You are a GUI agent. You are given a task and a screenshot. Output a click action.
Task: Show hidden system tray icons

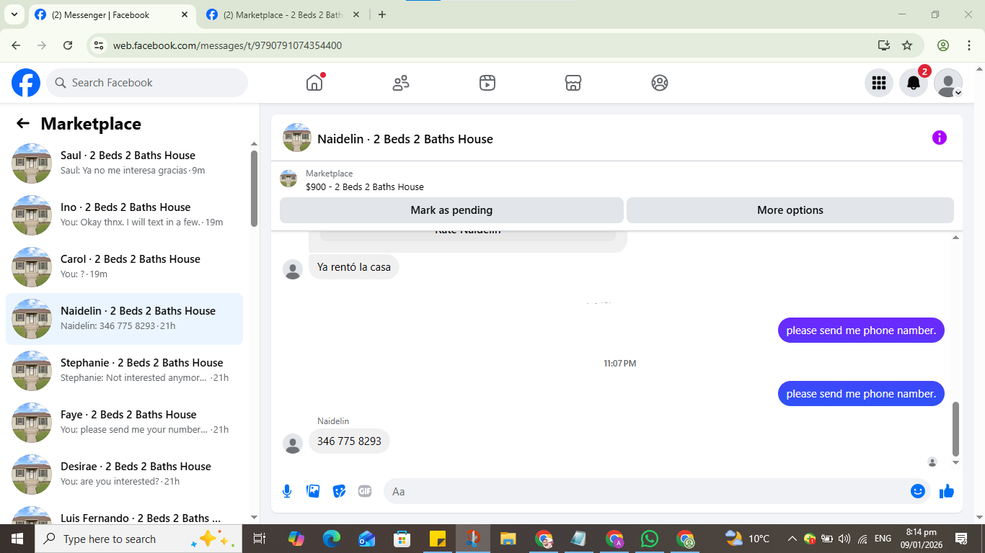point(792,539)
